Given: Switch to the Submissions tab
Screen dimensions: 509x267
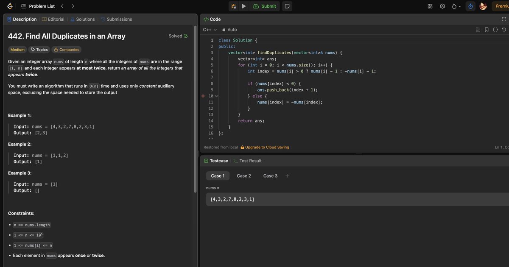Looking at the screenshot, I should (116, 19).
